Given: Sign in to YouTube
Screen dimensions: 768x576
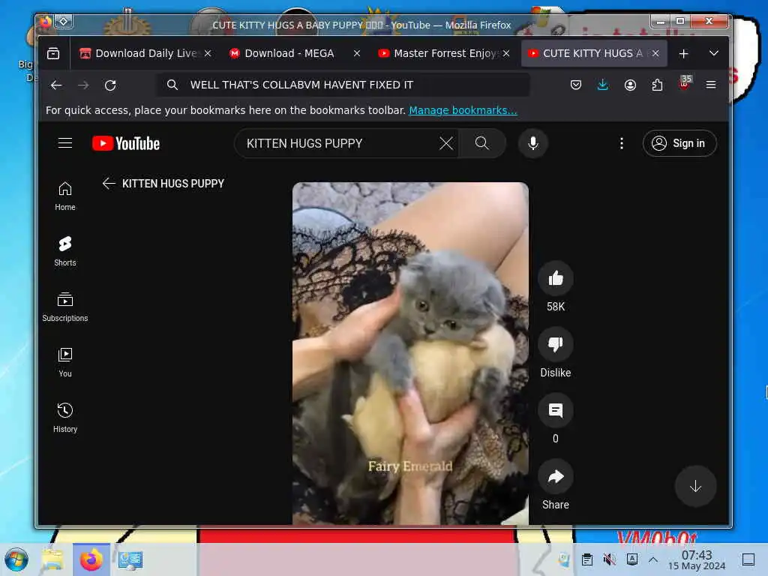Looking at the screenshot, I should click(679, 143).
